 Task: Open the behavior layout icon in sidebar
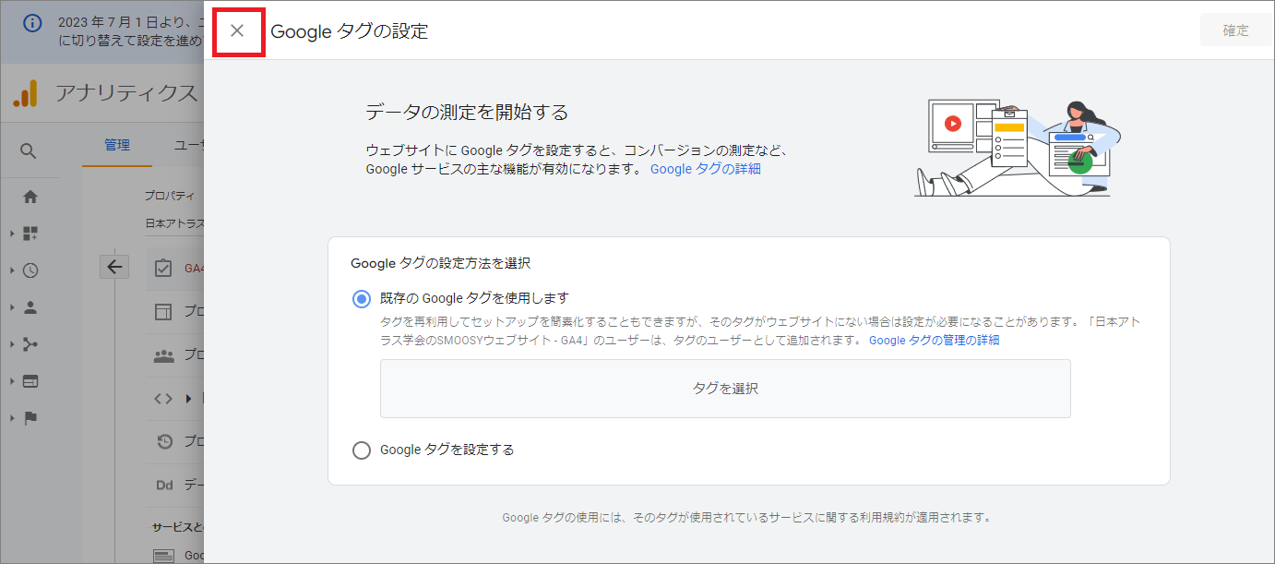30,381
